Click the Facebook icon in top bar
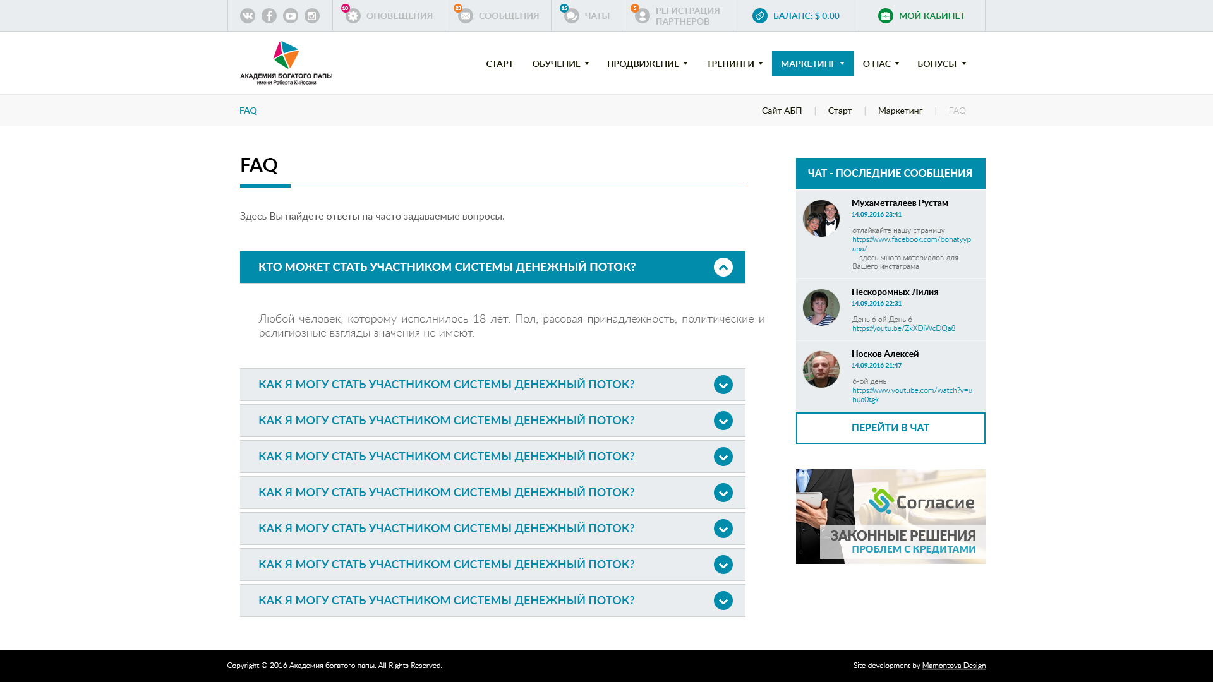 point(269,16)
